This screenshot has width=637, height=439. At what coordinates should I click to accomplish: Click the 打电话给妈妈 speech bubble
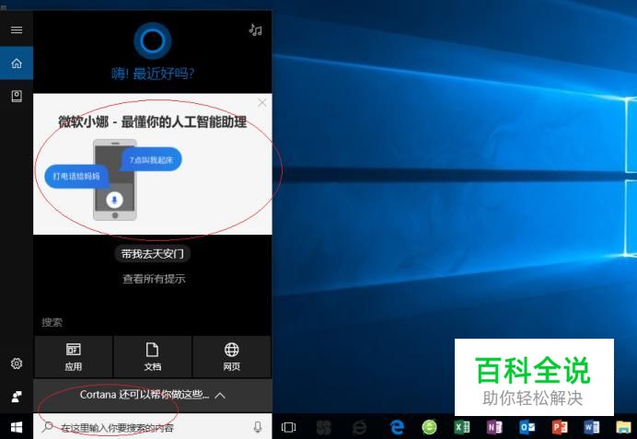click(x=76, y=177)
